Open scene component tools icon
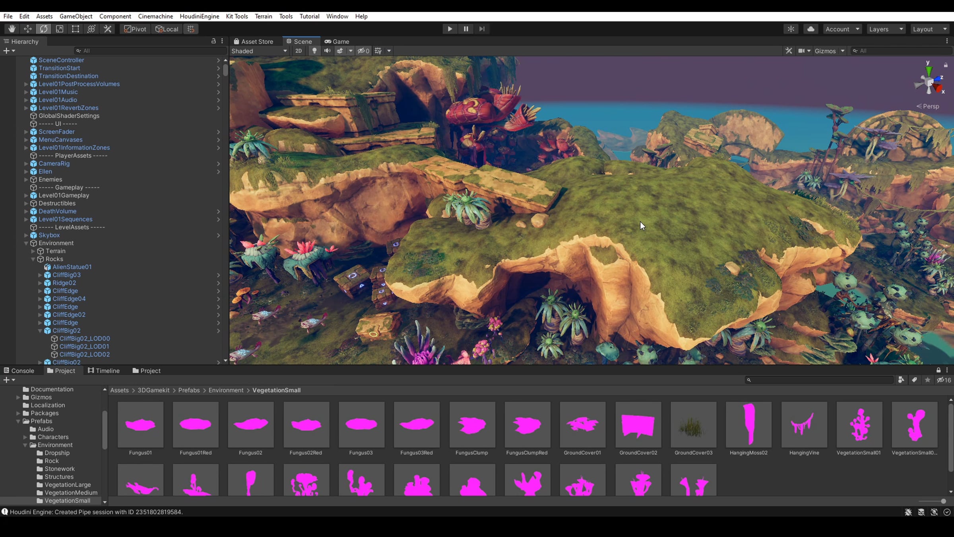 789,51
